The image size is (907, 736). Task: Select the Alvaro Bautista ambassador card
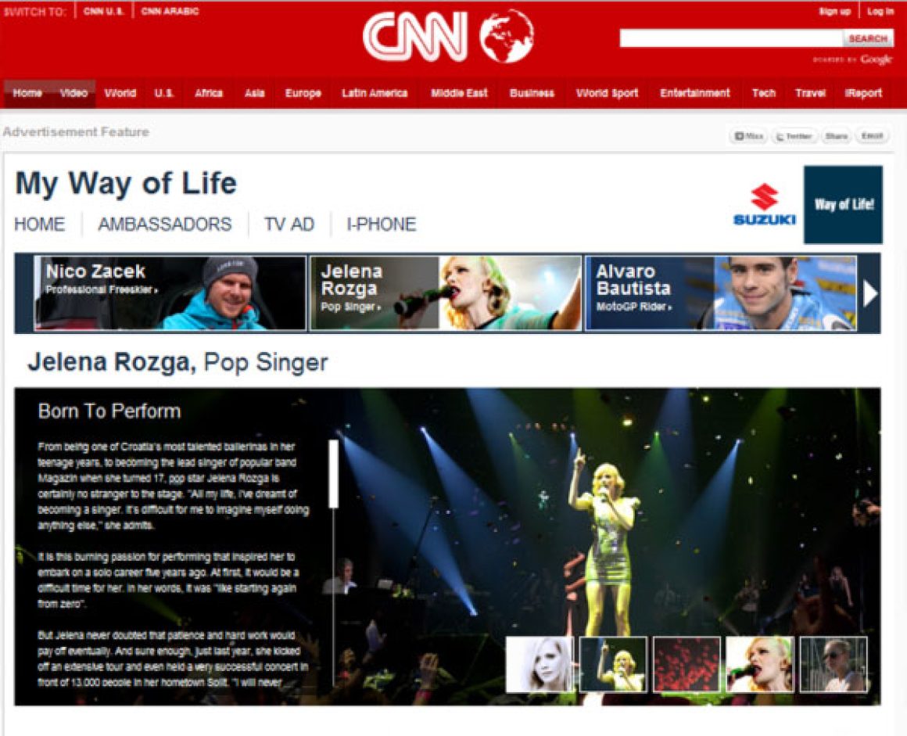pyautogui.click(x=721, y=293)
